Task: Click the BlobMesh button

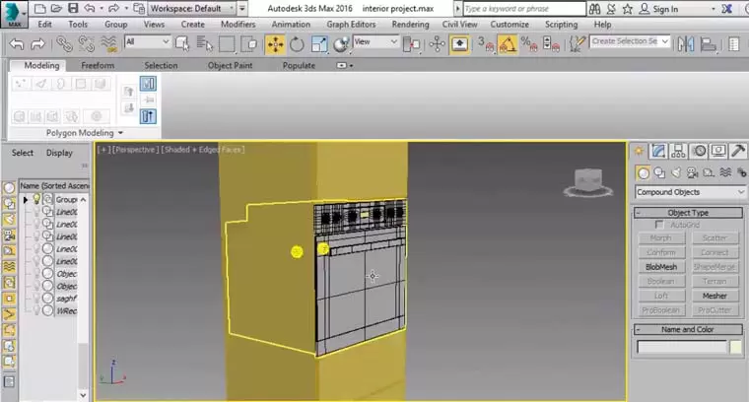Action: (x=661, y=267)
